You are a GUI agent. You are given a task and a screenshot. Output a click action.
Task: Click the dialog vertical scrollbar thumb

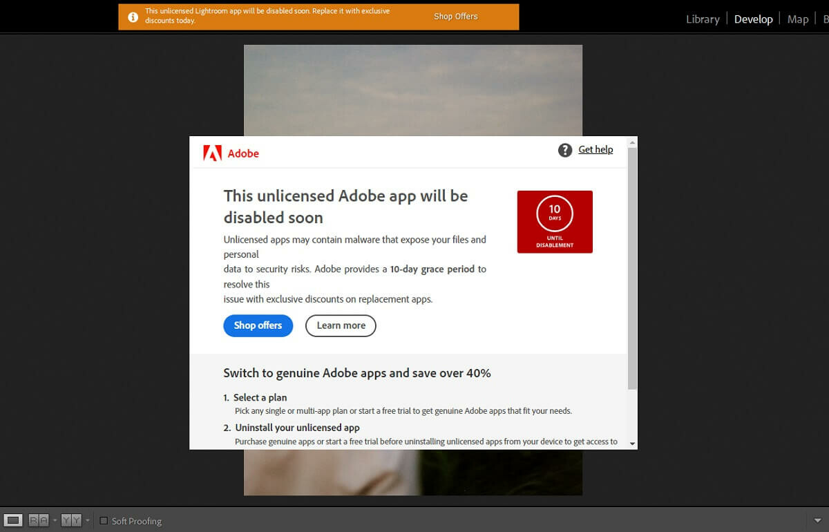[632, 268]
